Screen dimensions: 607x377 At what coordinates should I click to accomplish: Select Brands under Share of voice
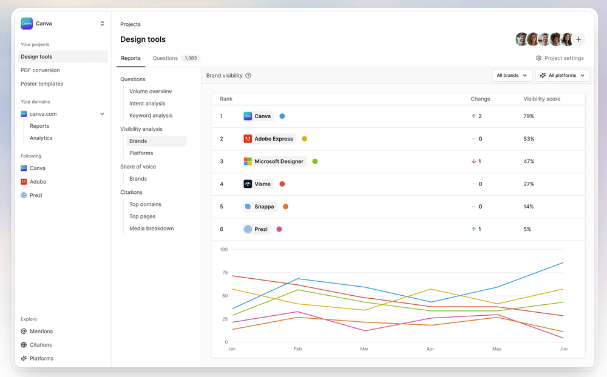point(138,179)
